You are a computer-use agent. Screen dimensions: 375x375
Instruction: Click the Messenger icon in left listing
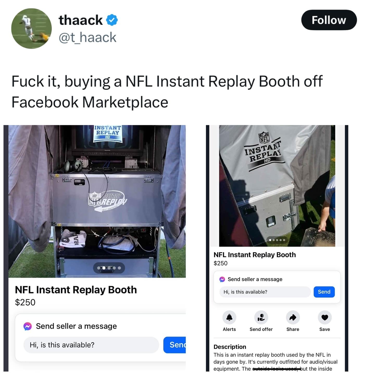(28, 326)
